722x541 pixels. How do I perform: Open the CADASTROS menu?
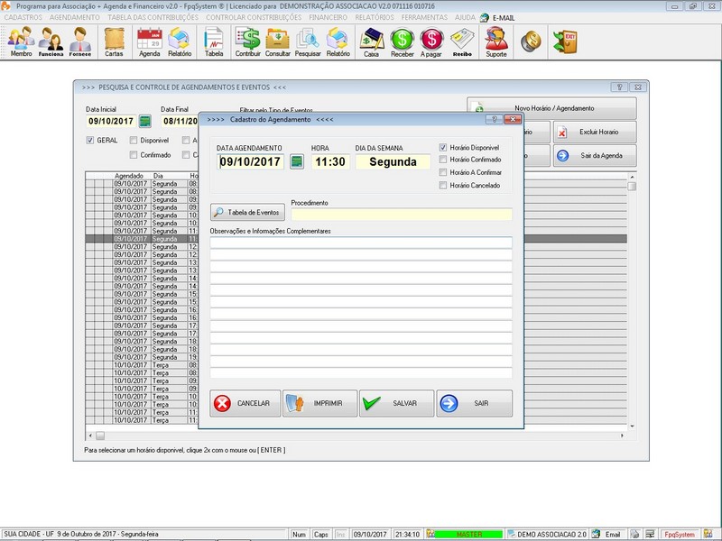pos(23,17)
